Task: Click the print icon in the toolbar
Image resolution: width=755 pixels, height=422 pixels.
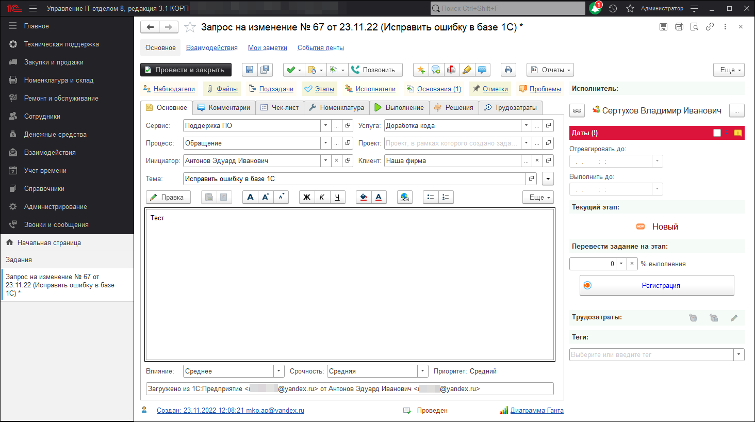Action: point(508,70)
